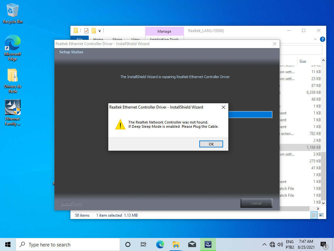
Task: Click the scroll up arrow in file list
Action: [x=323, y=60]
